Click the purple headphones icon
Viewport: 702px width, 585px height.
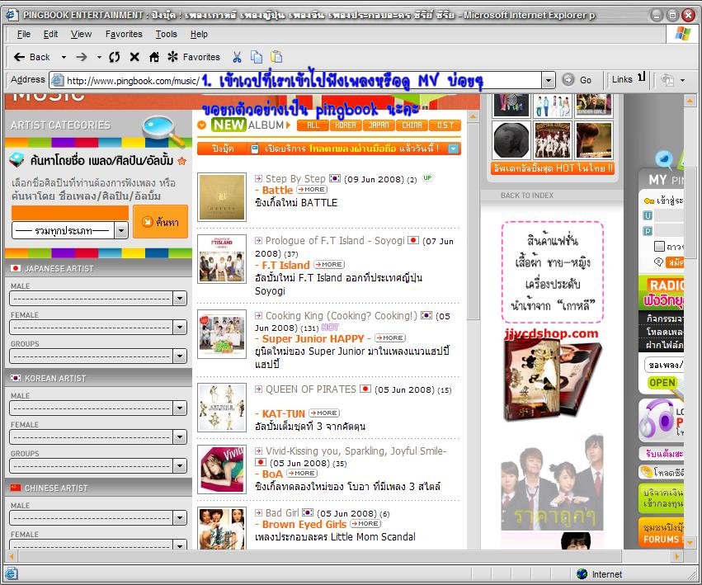(x=657, y=420)
